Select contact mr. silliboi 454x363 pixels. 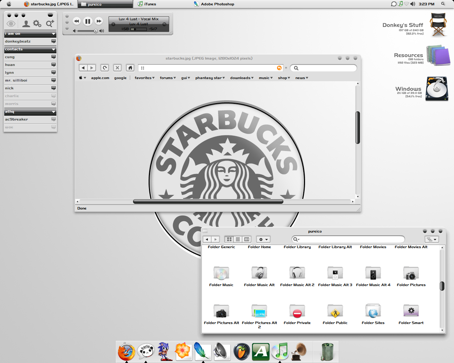tap(30, 80)
